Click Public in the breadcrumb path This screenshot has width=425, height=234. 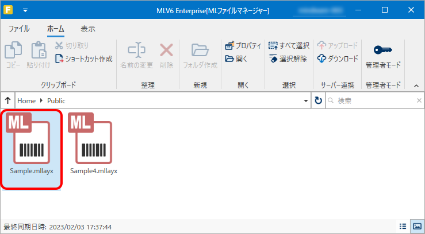click(56, 101)
